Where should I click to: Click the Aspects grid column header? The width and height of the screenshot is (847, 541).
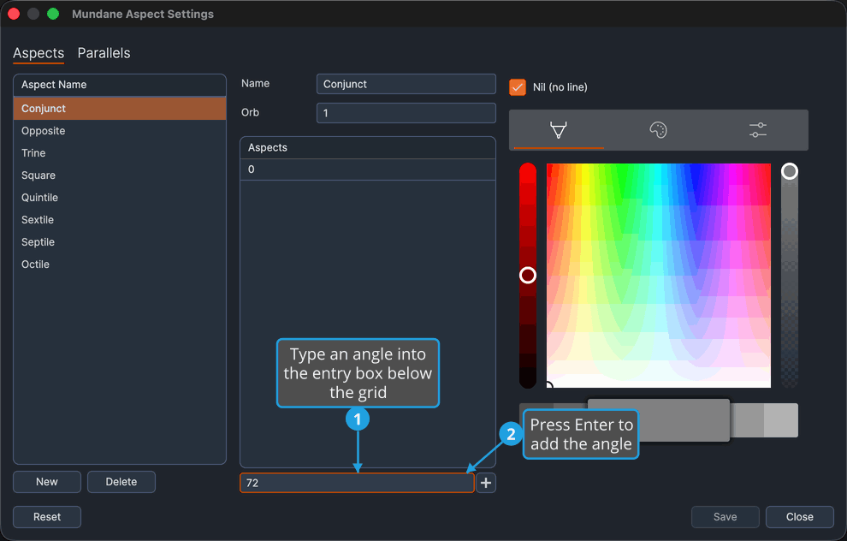coord(367,147)
